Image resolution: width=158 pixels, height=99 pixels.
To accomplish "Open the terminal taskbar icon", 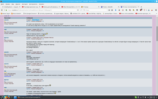I will tap(12, 97).
